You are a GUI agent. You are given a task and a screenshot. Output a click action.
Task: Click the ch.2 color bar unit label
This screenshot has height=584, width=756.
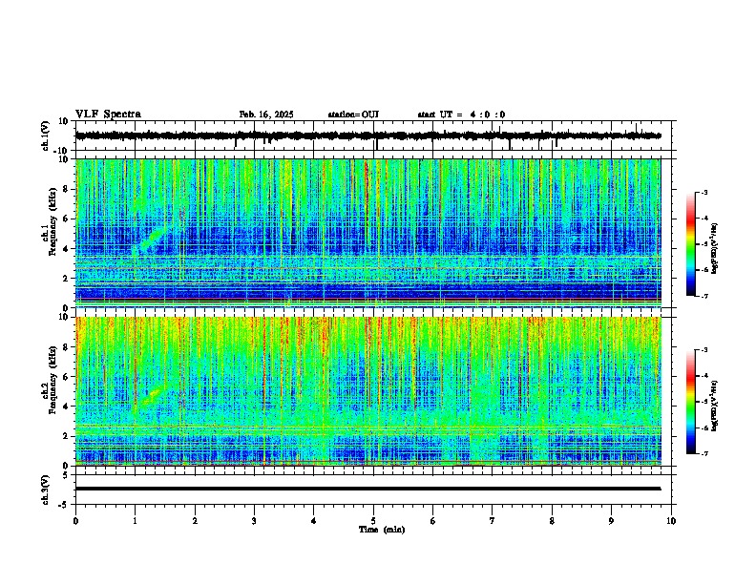715,406
